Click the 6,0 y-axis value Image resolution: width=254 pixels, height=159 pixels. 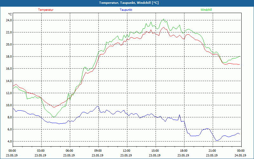(10, 129)
